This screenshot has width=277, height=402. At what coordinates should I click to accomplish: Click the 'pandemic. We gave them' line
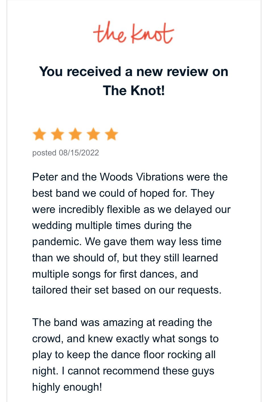[x=127, y=242]
